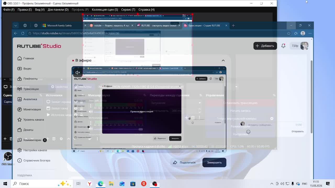The height and width of the screenshot is (188, 335).
Task: Click the Добавить button
Action: (x=265, y=46)
